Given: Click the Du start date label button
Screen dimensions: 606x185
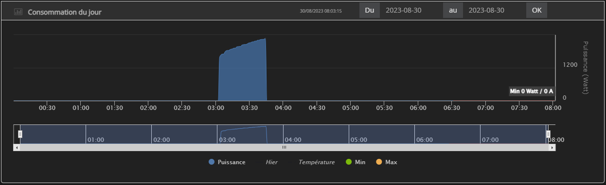Looking at the screenshot, I should 370,10.
